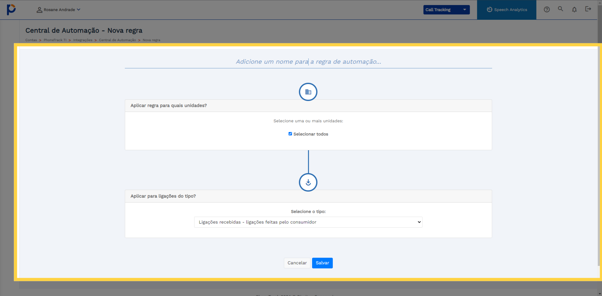Click 'Selecione uma ou mais unidades:' text
Viewport: 602px width, 296px height.
click(x=308, y=121)
